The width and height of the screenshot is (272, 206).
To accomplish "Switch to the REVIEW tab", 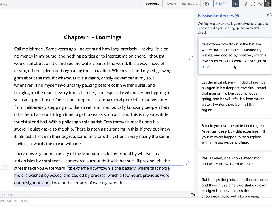I will click(x=171, y=4).
